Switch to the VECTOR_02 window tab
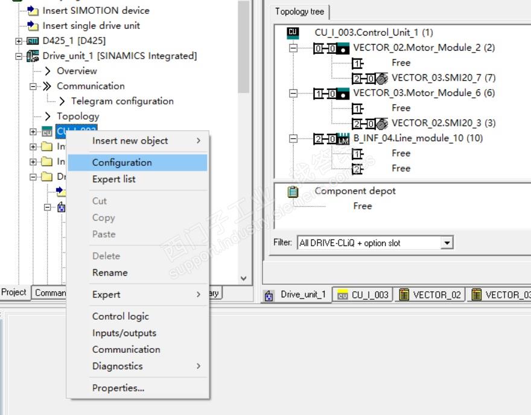The width and height of the screenshot is (531, 415). tap(430, 295)
